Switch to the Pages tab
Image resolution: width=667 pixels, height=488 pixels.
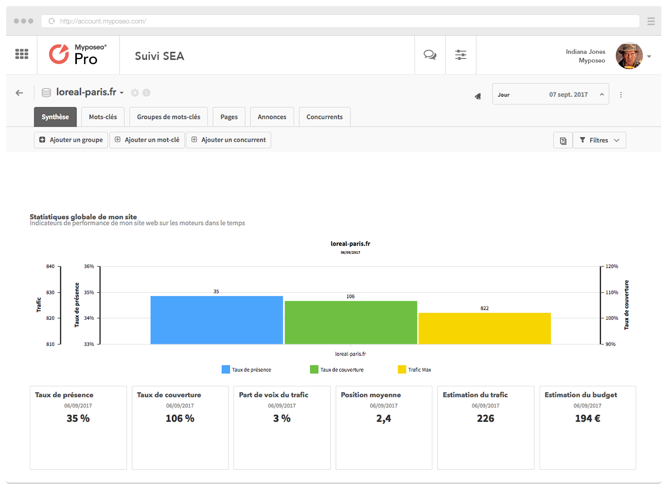pyautogui.click(x=229, y=117)
